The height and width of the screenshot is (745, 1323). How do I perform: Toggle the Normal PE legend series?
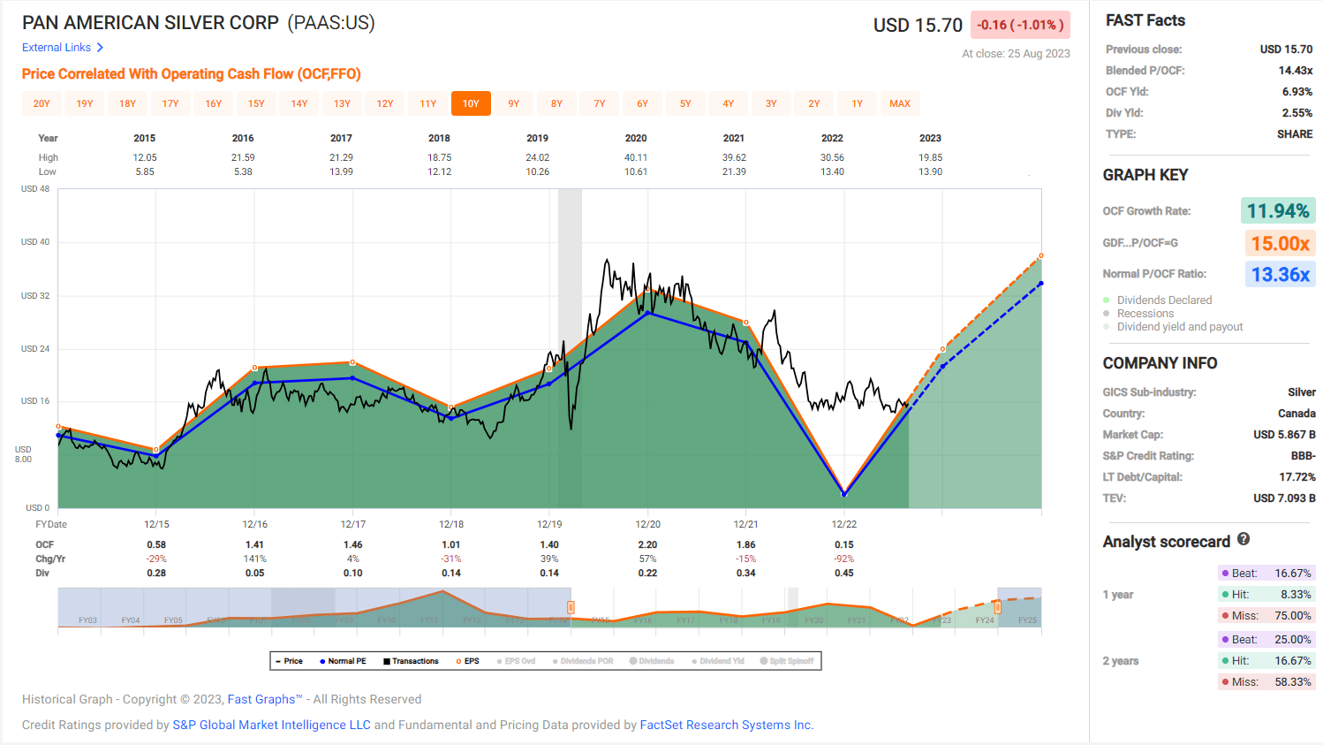point(343,661)
